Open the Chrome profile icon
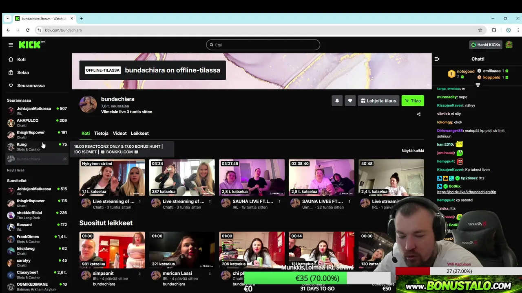 (508, 30)
